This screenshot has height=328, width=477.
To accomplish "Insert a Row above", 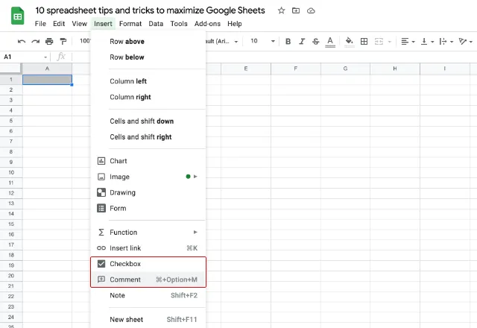I will click(x=148, y=42).
